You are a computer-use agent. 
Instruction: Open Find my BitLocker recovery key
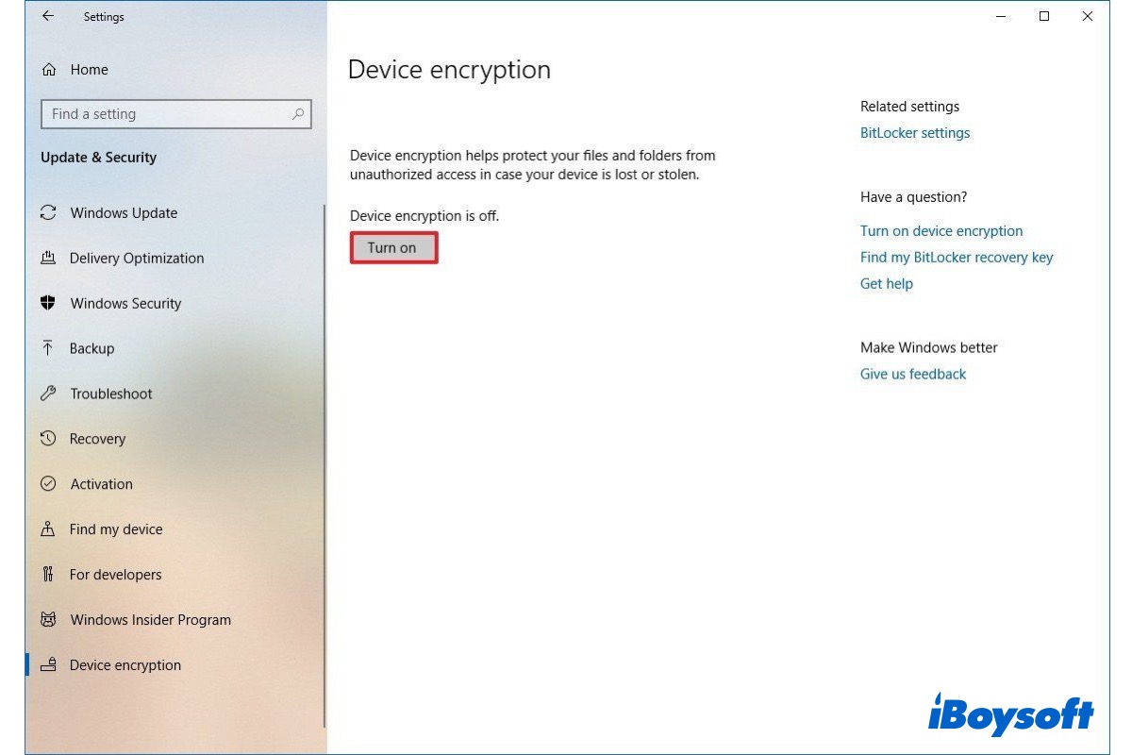957,257
